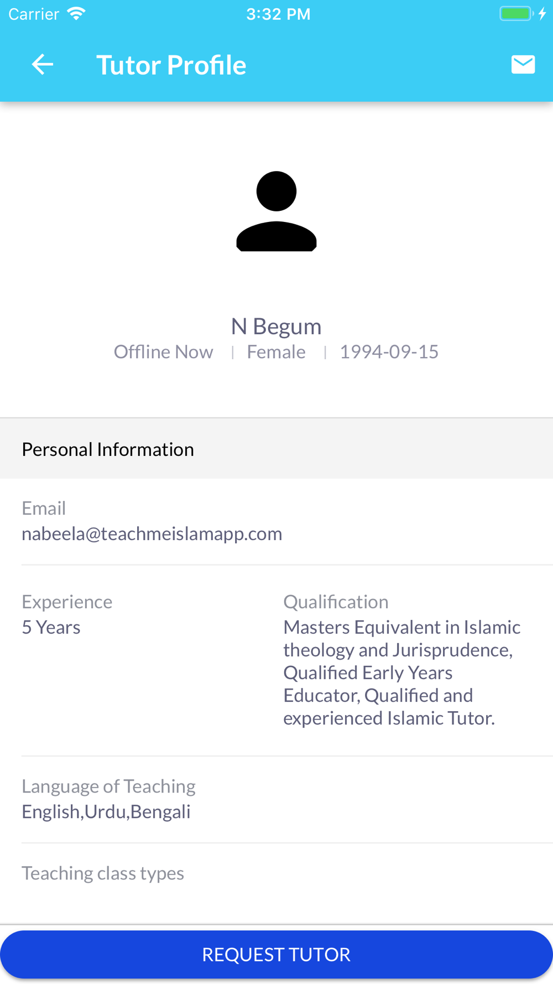Tap the battery status icon

tap(517, 14)
